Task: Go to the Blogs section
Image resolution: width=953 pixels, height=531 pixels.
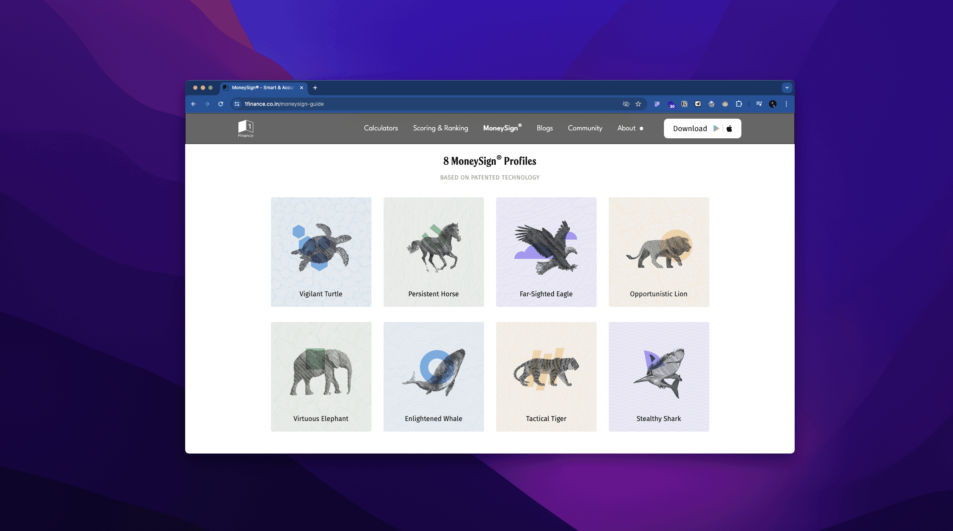Action: pos(545,128)
